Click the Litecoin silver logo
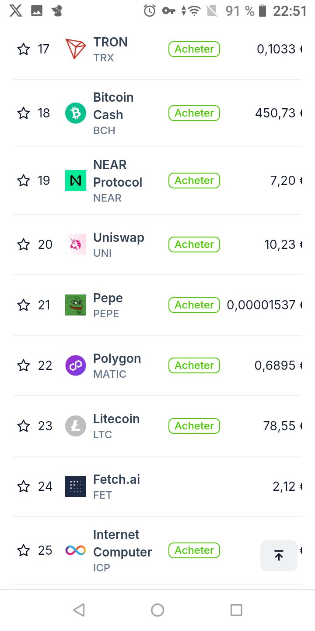The image size is (315, 631). tap(76, 426)
